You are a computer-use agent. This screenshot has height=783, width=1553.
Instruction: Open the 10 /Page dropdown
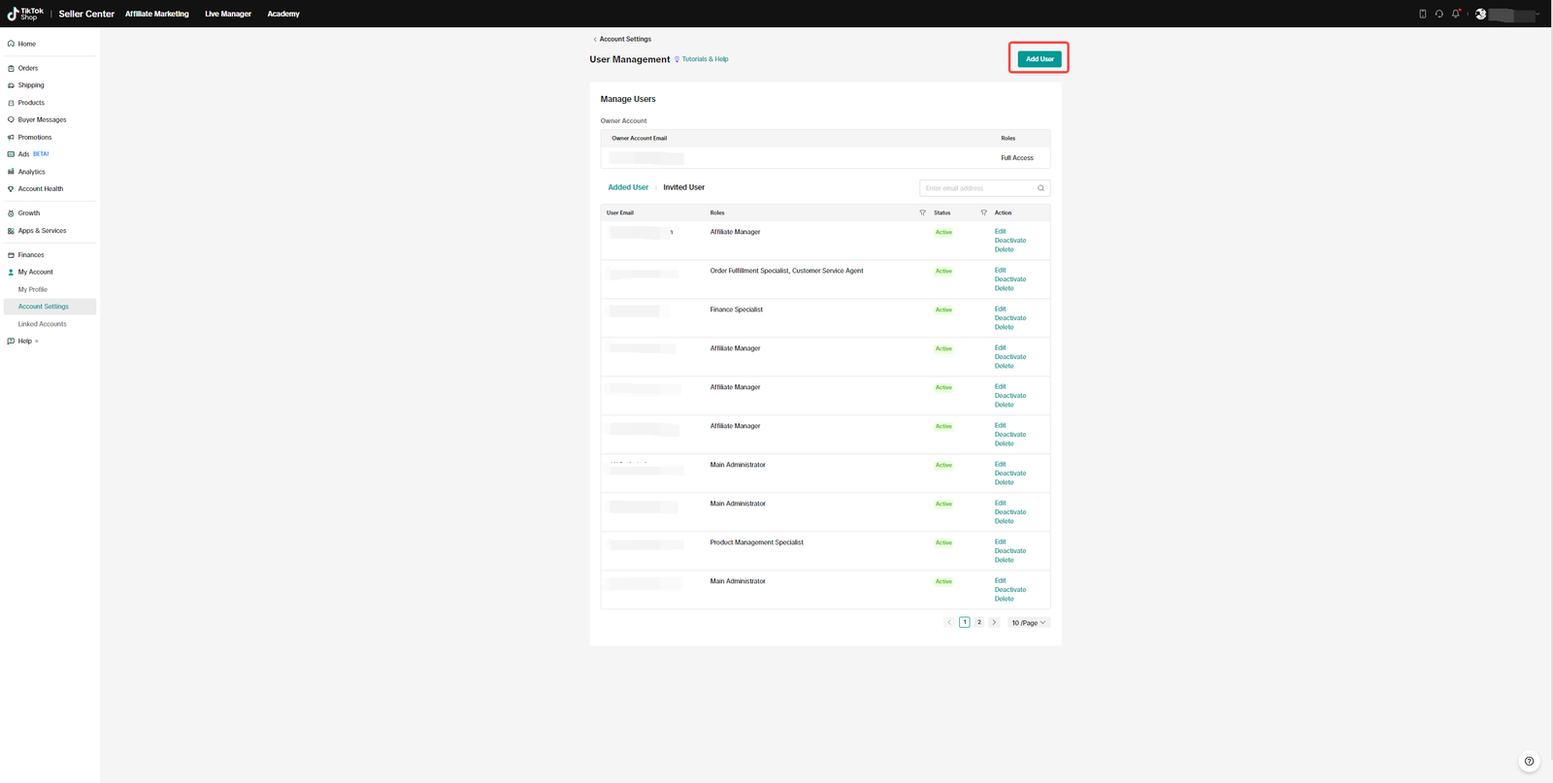pos(1029,623)
